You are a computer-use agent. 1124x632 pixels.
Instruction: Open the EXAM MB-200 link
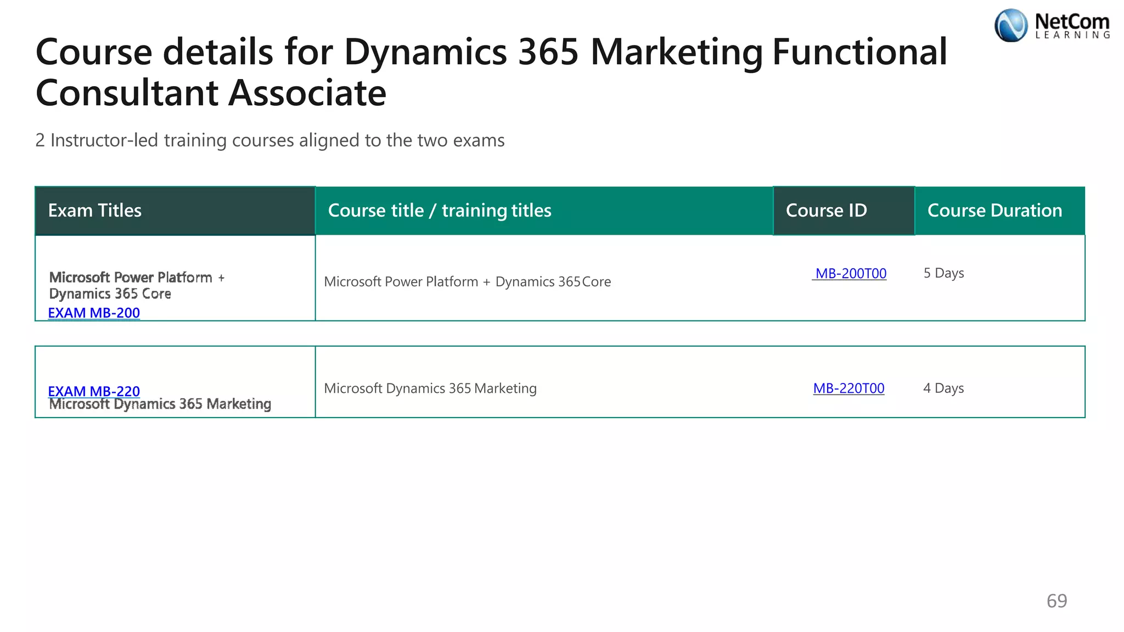point(94,313)
